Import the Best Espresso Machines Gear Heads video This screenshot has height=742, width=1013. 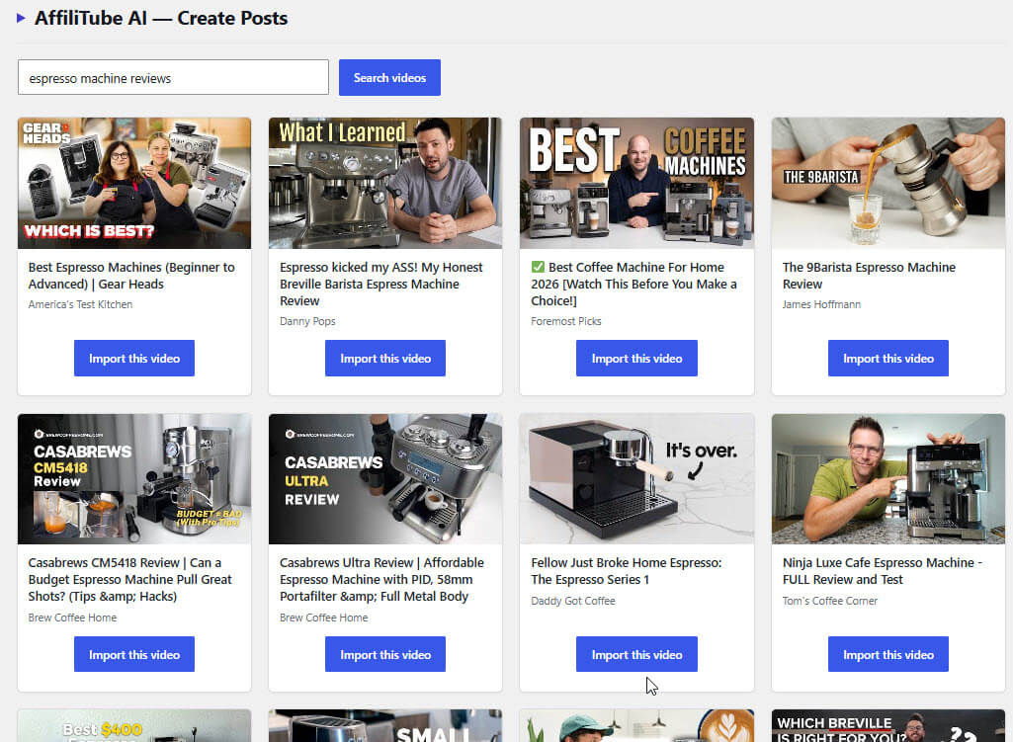click(134, 359)
